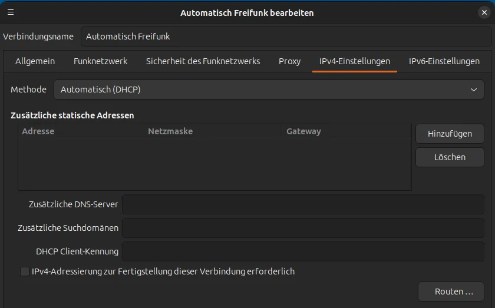Focus the Verbindungsname text field
This screenshot has height=308, width=495.
[286, 37]
